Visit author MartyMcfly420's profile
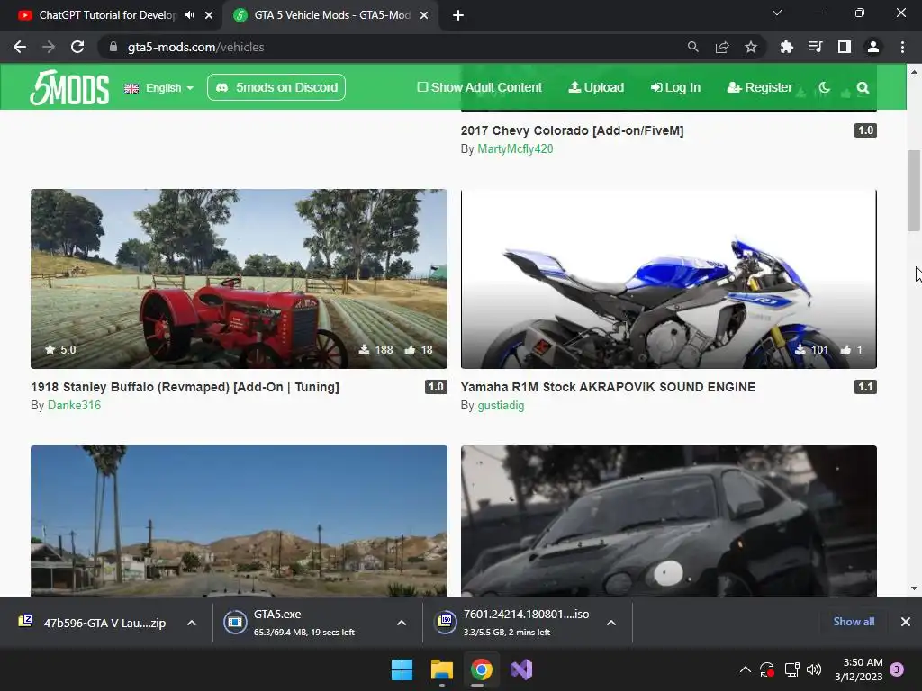This screenshot has height=691, width=922. pos(515,149)
